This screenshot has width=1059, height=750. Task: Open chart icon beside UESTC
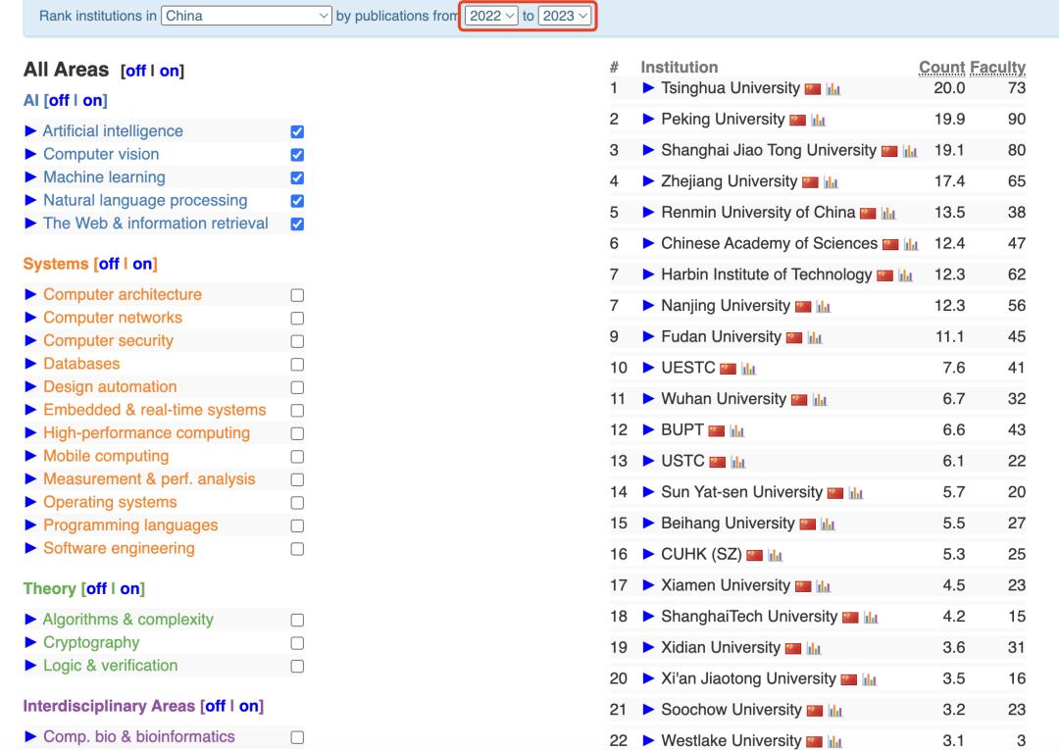[748, 369]
